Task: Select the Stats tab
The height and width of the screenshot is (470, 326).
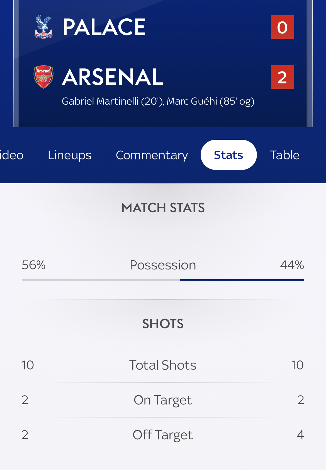Action: click(x=228, y=155)
